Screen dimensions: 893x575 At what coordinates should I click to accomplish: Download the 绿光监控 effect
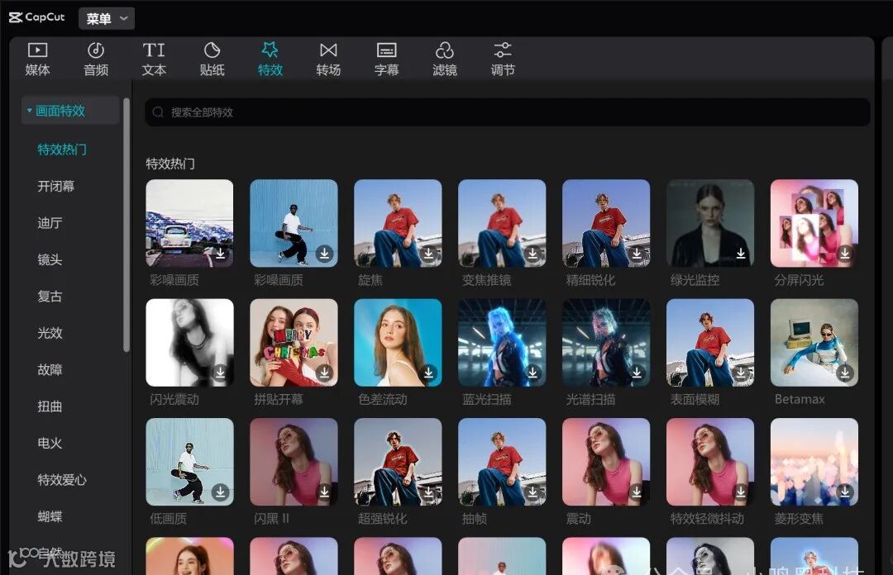click(x=741, y=253)
